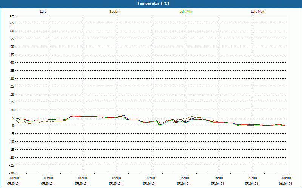Click the "06.04.21" date label
302x188 pixels.
286,184
